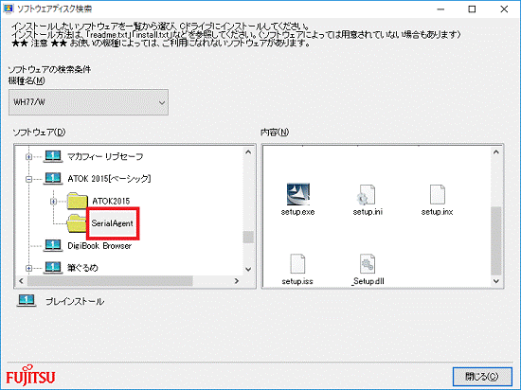
Task: Click contents pane vertical scrollbar thumb
Action: (x=496, y=240)
